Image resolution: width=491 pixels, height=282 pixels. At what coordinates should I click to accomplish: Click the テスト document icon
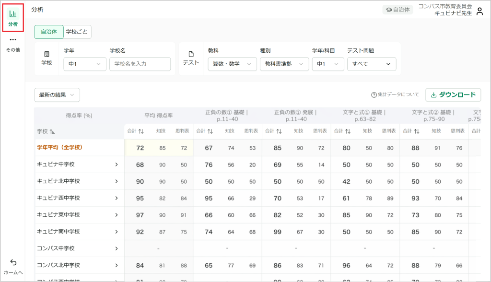point(191,54)
